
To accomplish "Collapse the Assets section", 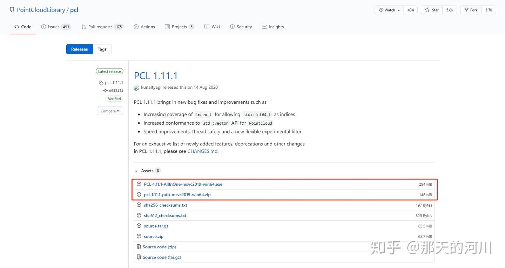I will (x=136, y=171).
